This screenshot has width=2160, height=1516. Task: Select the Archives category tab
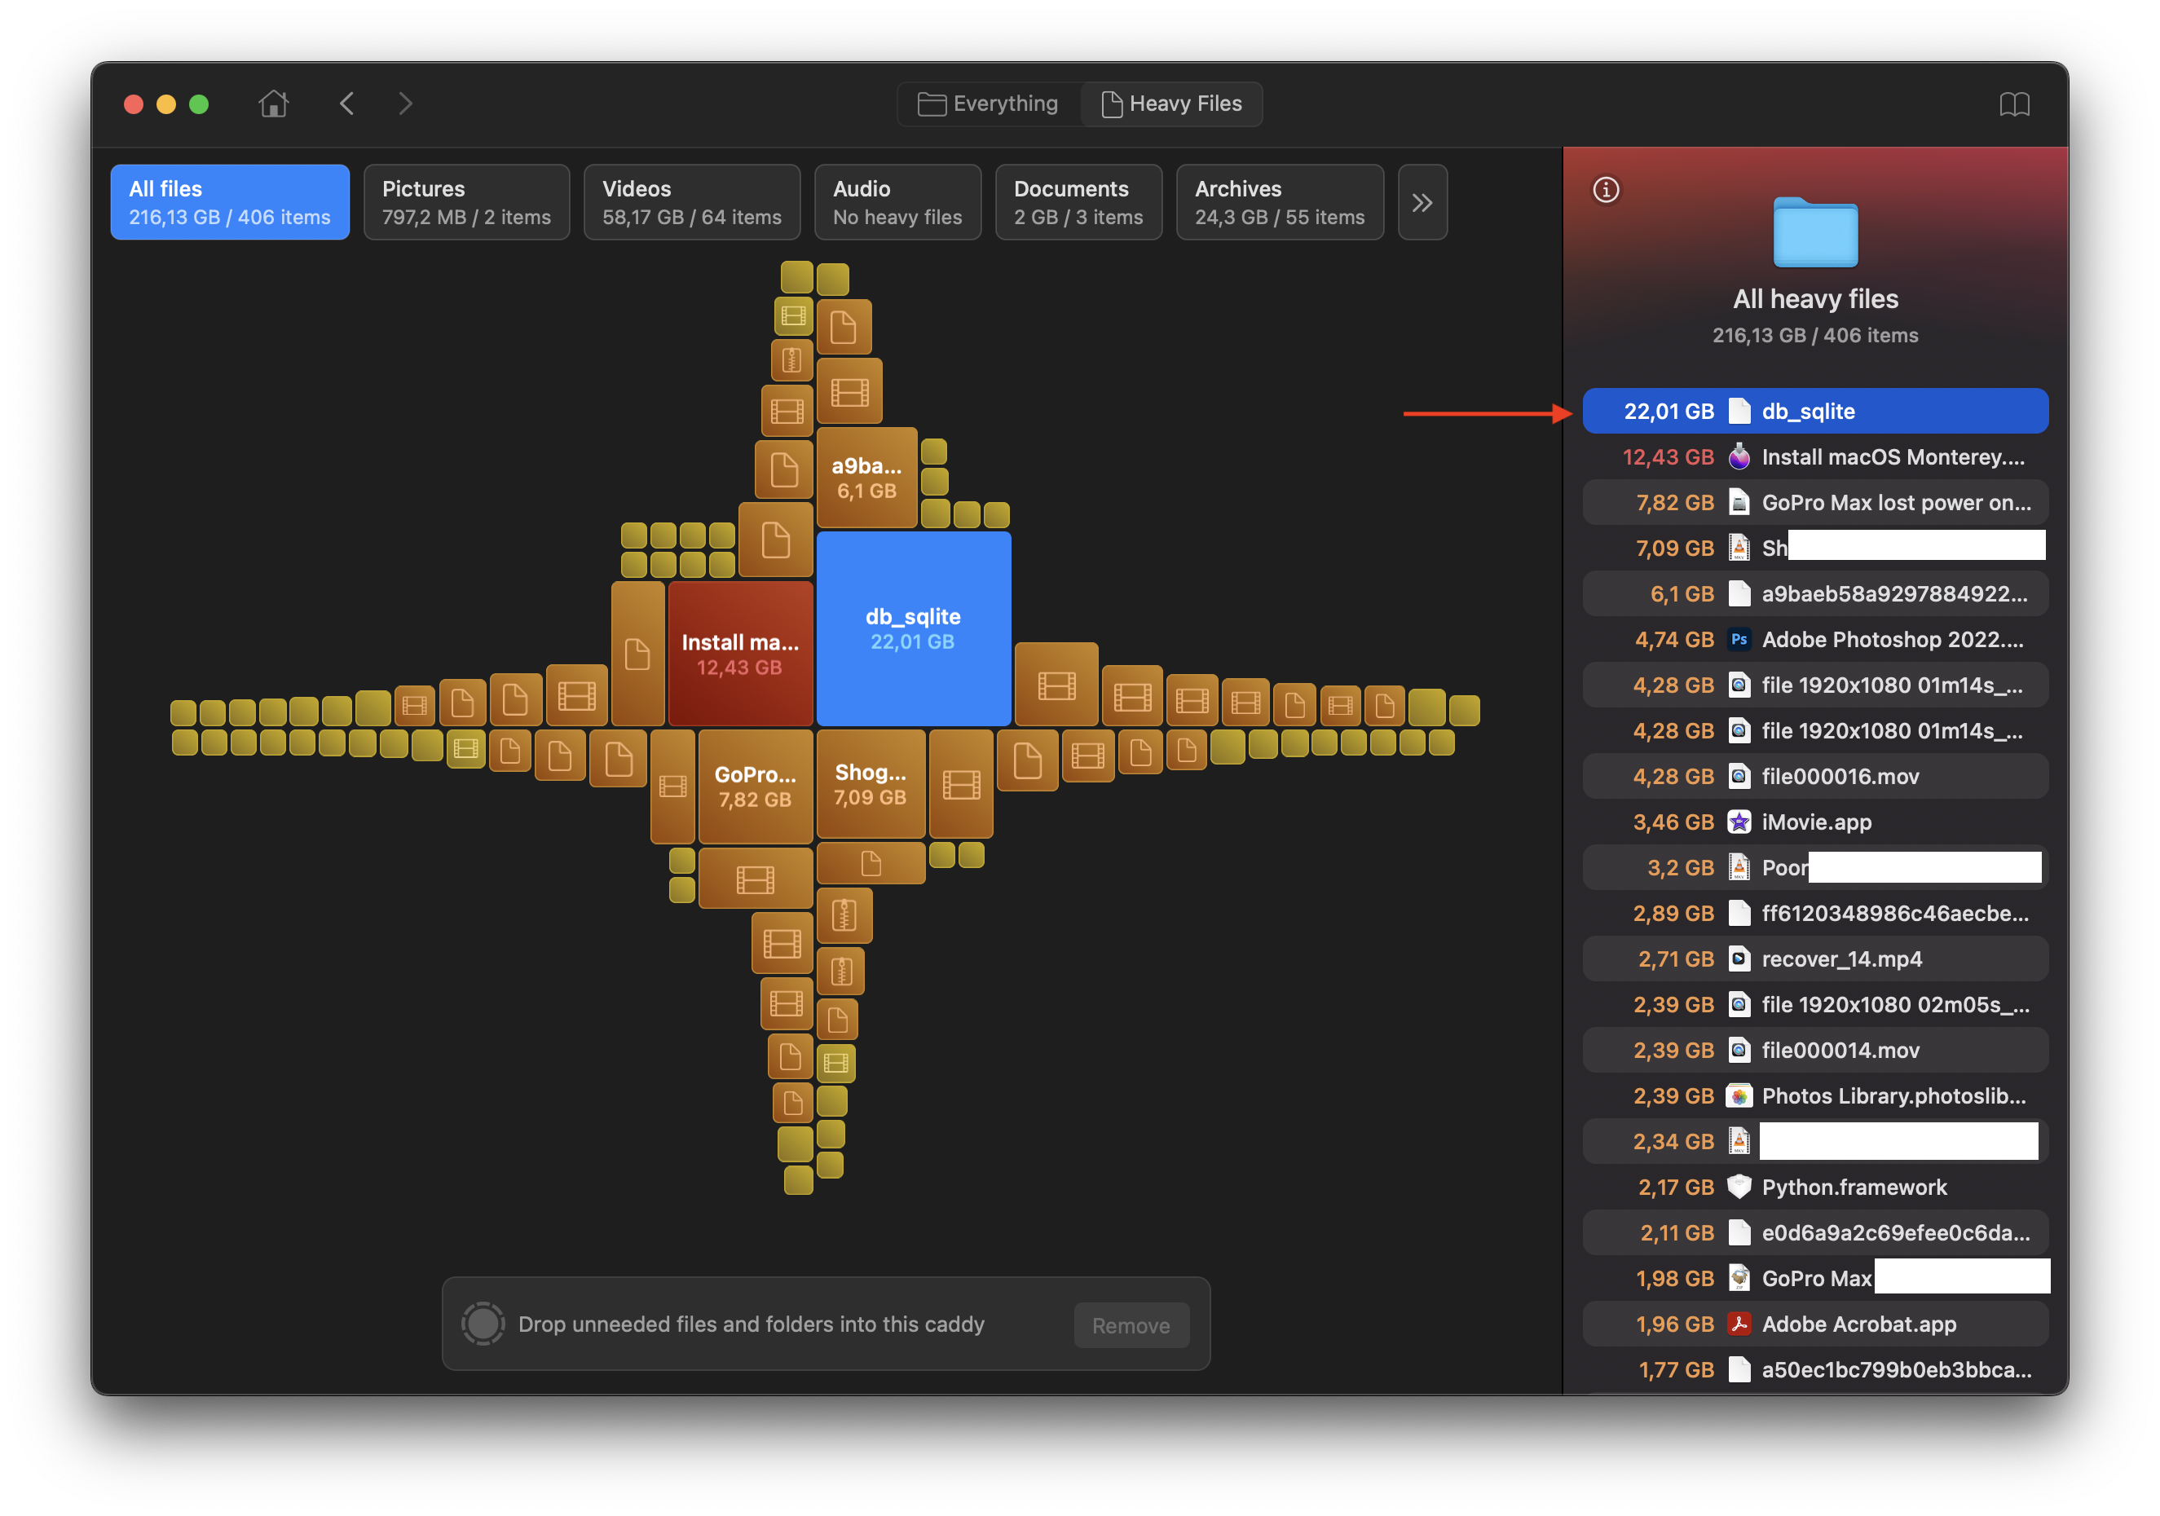1279,202
